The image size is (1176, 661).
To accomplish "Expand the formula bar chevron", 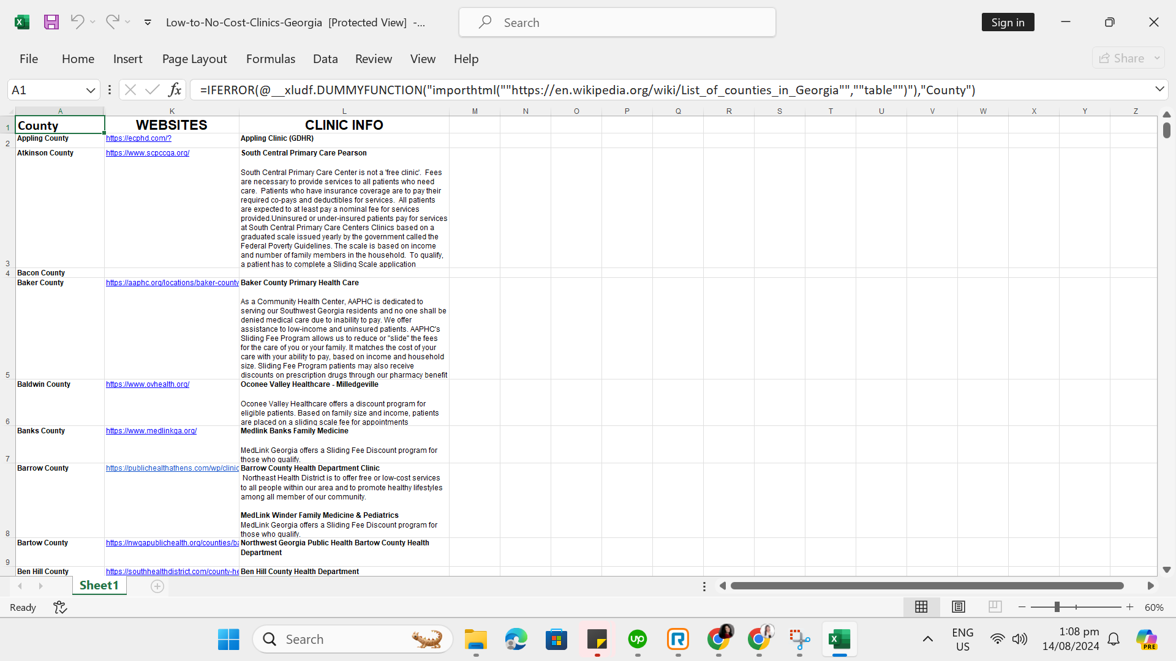I will [1159, 89].
